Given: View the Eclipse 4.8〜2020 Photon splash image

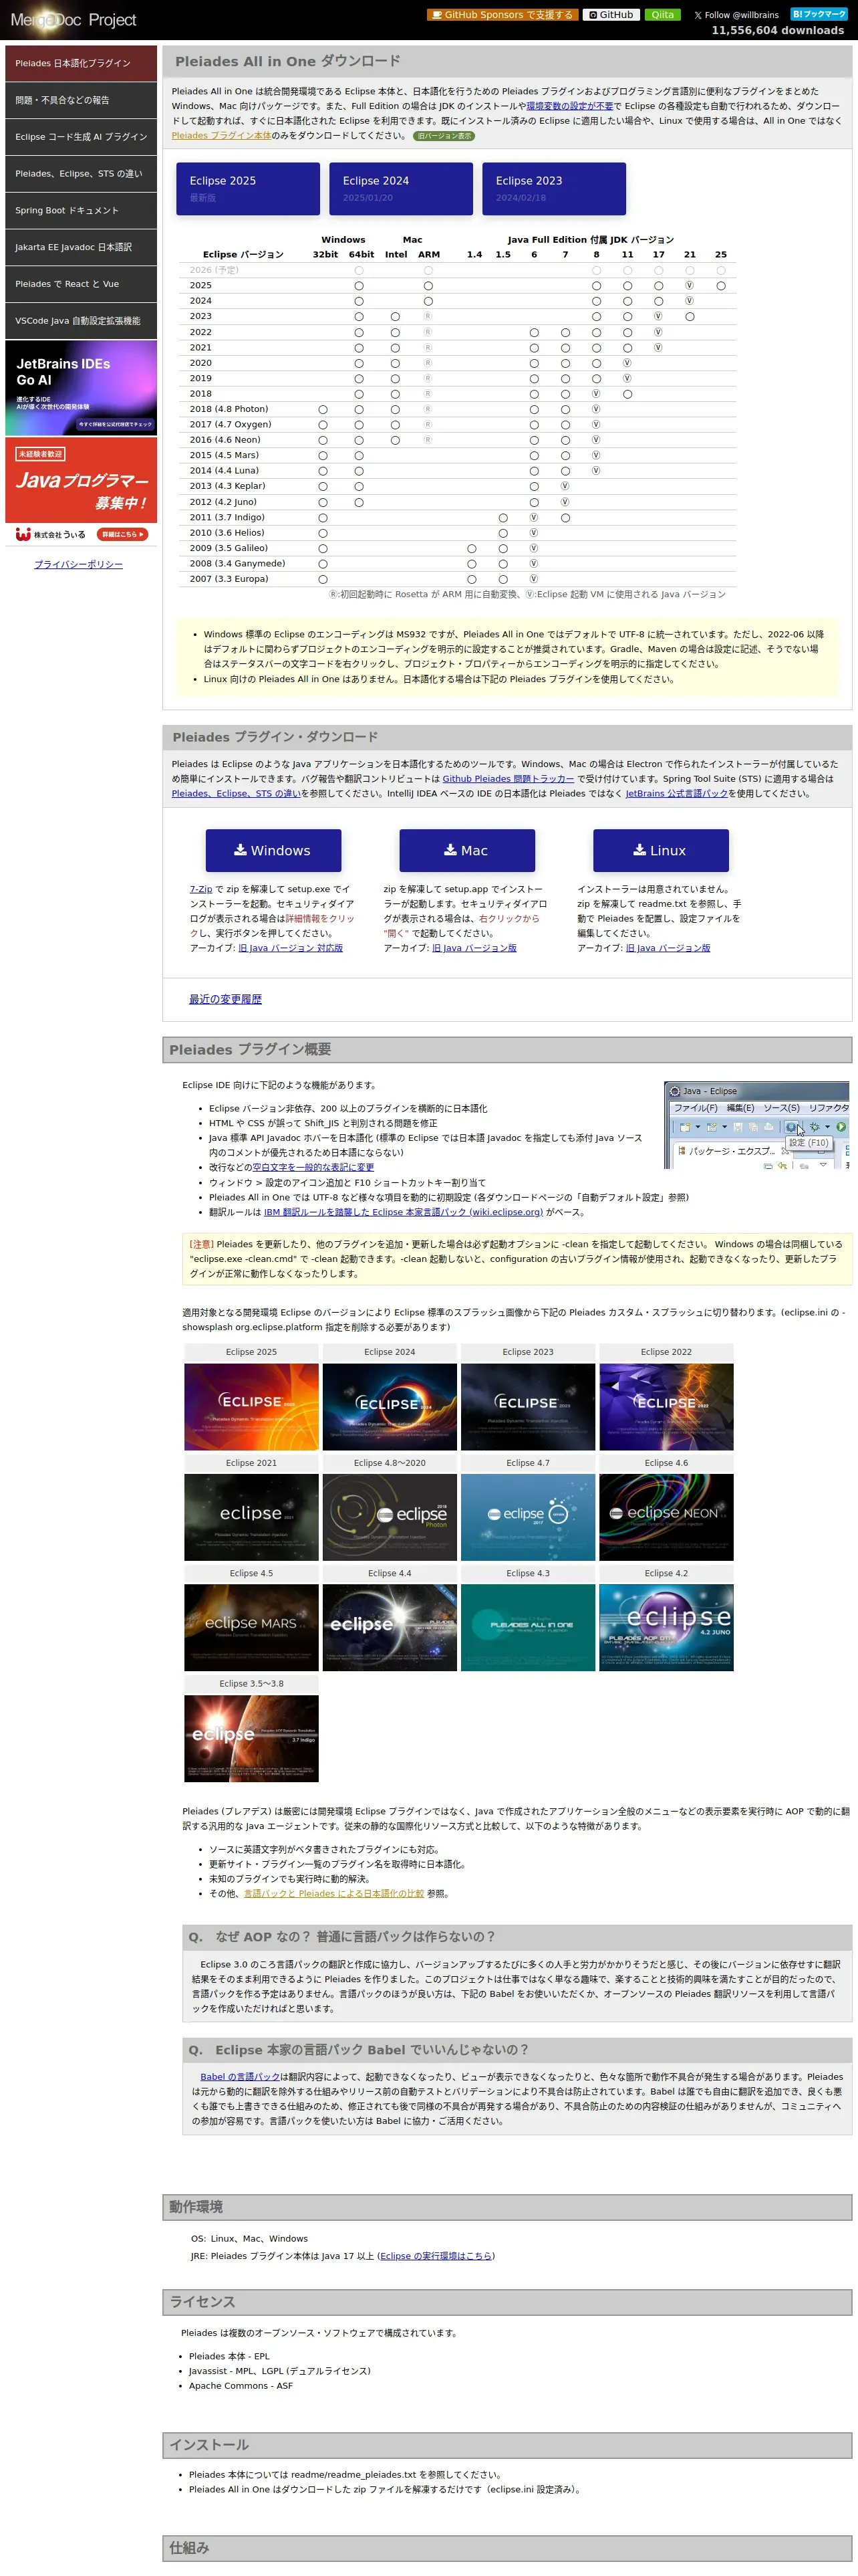Looking at the screenshot, I should tap(390, 1517).
